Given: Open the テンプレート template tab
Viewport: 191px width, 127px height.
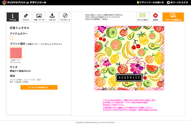Looking at the screenshot, I should coord(65,17).
